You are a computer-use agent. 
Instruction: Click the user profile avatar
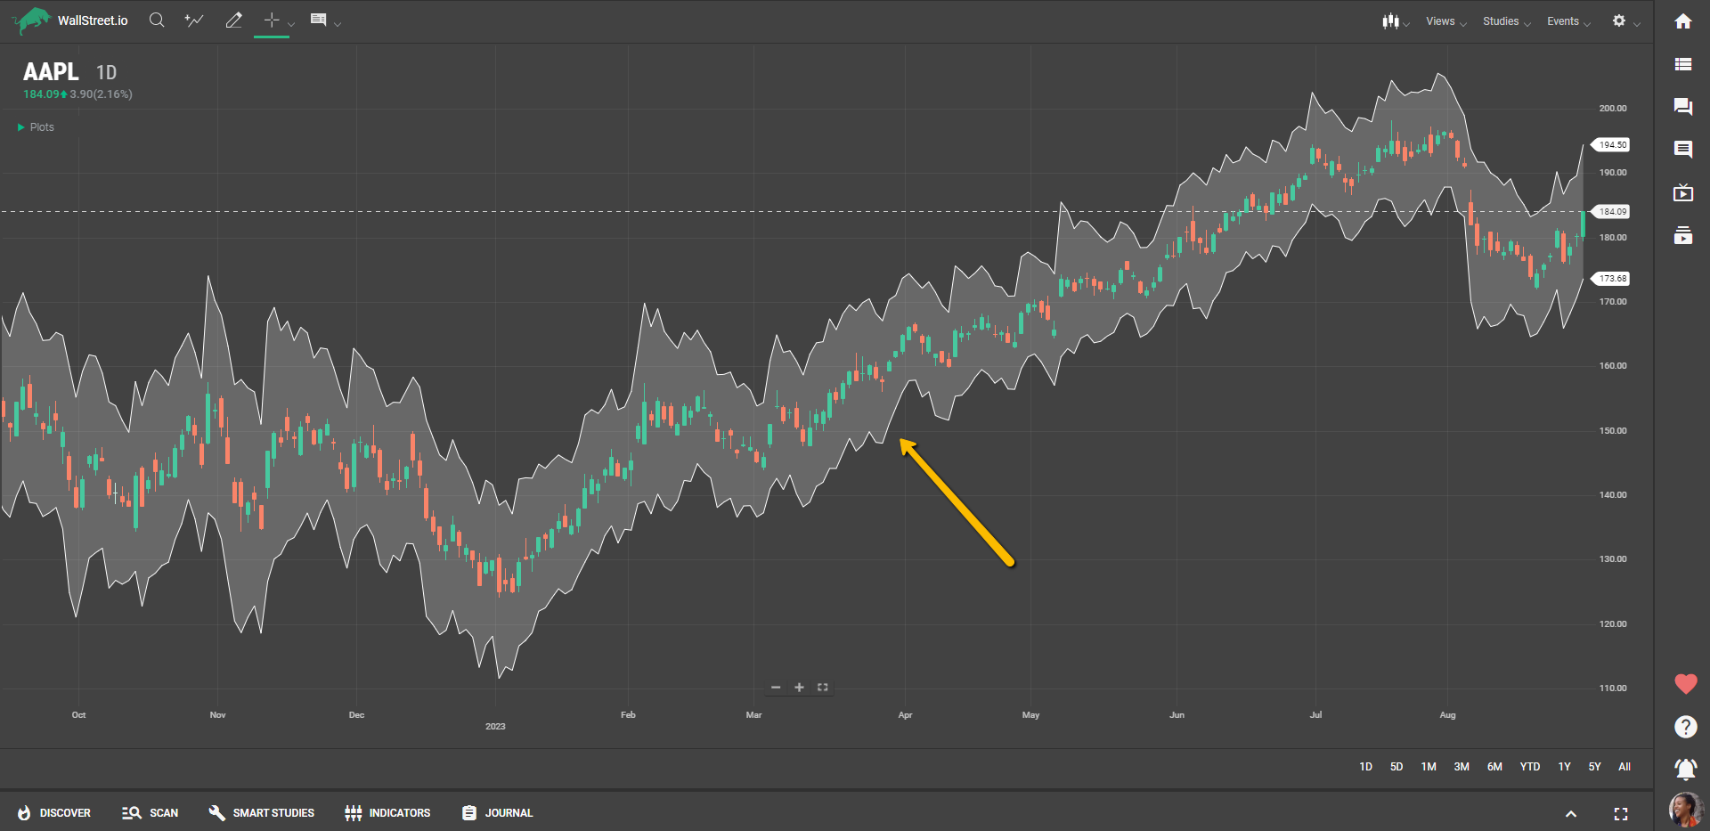pos(1684,809)
